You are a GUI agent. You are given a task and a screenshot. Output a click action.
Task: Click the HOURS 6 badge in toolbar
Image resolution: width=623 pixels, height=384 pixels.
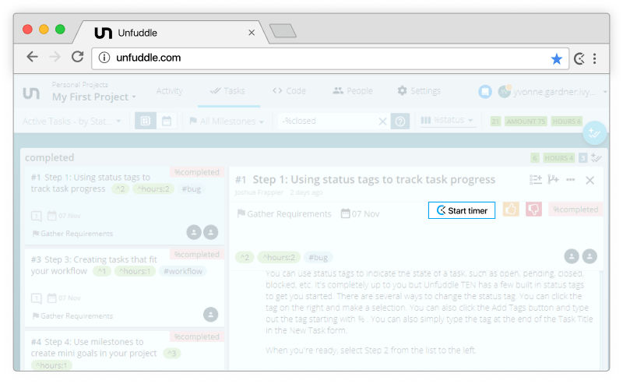click(x=567, y=122)
